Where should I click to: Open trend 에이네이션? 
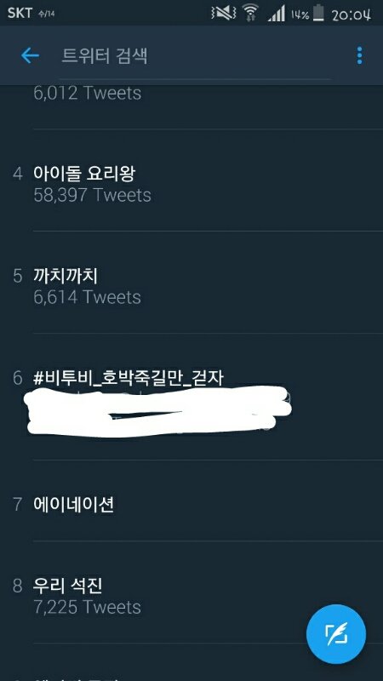pos(191,501)
